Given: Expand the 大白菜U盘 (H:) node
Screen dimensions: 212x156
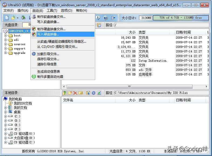Looking at the screenshot, I should [6, 138].
